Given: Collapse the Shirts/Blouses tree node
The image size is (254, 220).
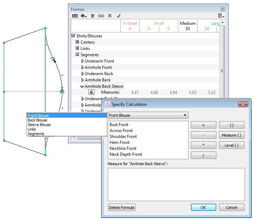Looking at the screenshot, I should coord(73,36).
